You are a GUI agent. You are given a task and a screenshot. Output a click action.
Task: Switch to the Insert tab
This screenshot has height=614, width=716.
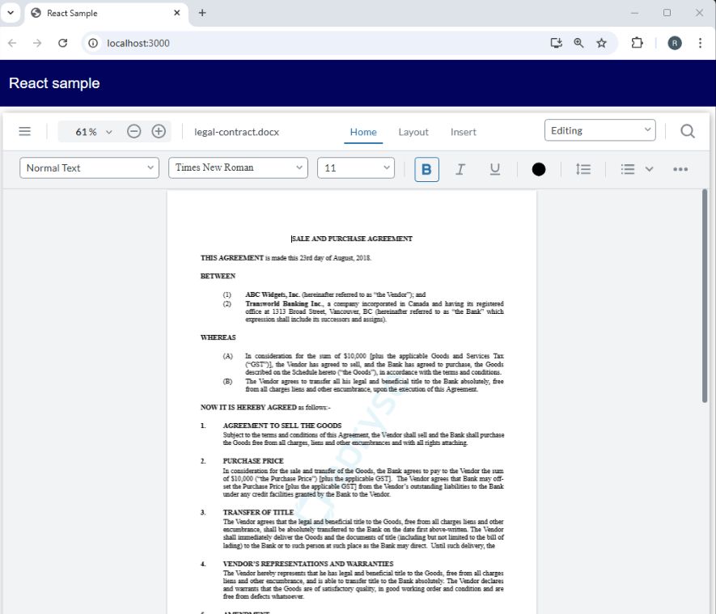click(463, 132)
